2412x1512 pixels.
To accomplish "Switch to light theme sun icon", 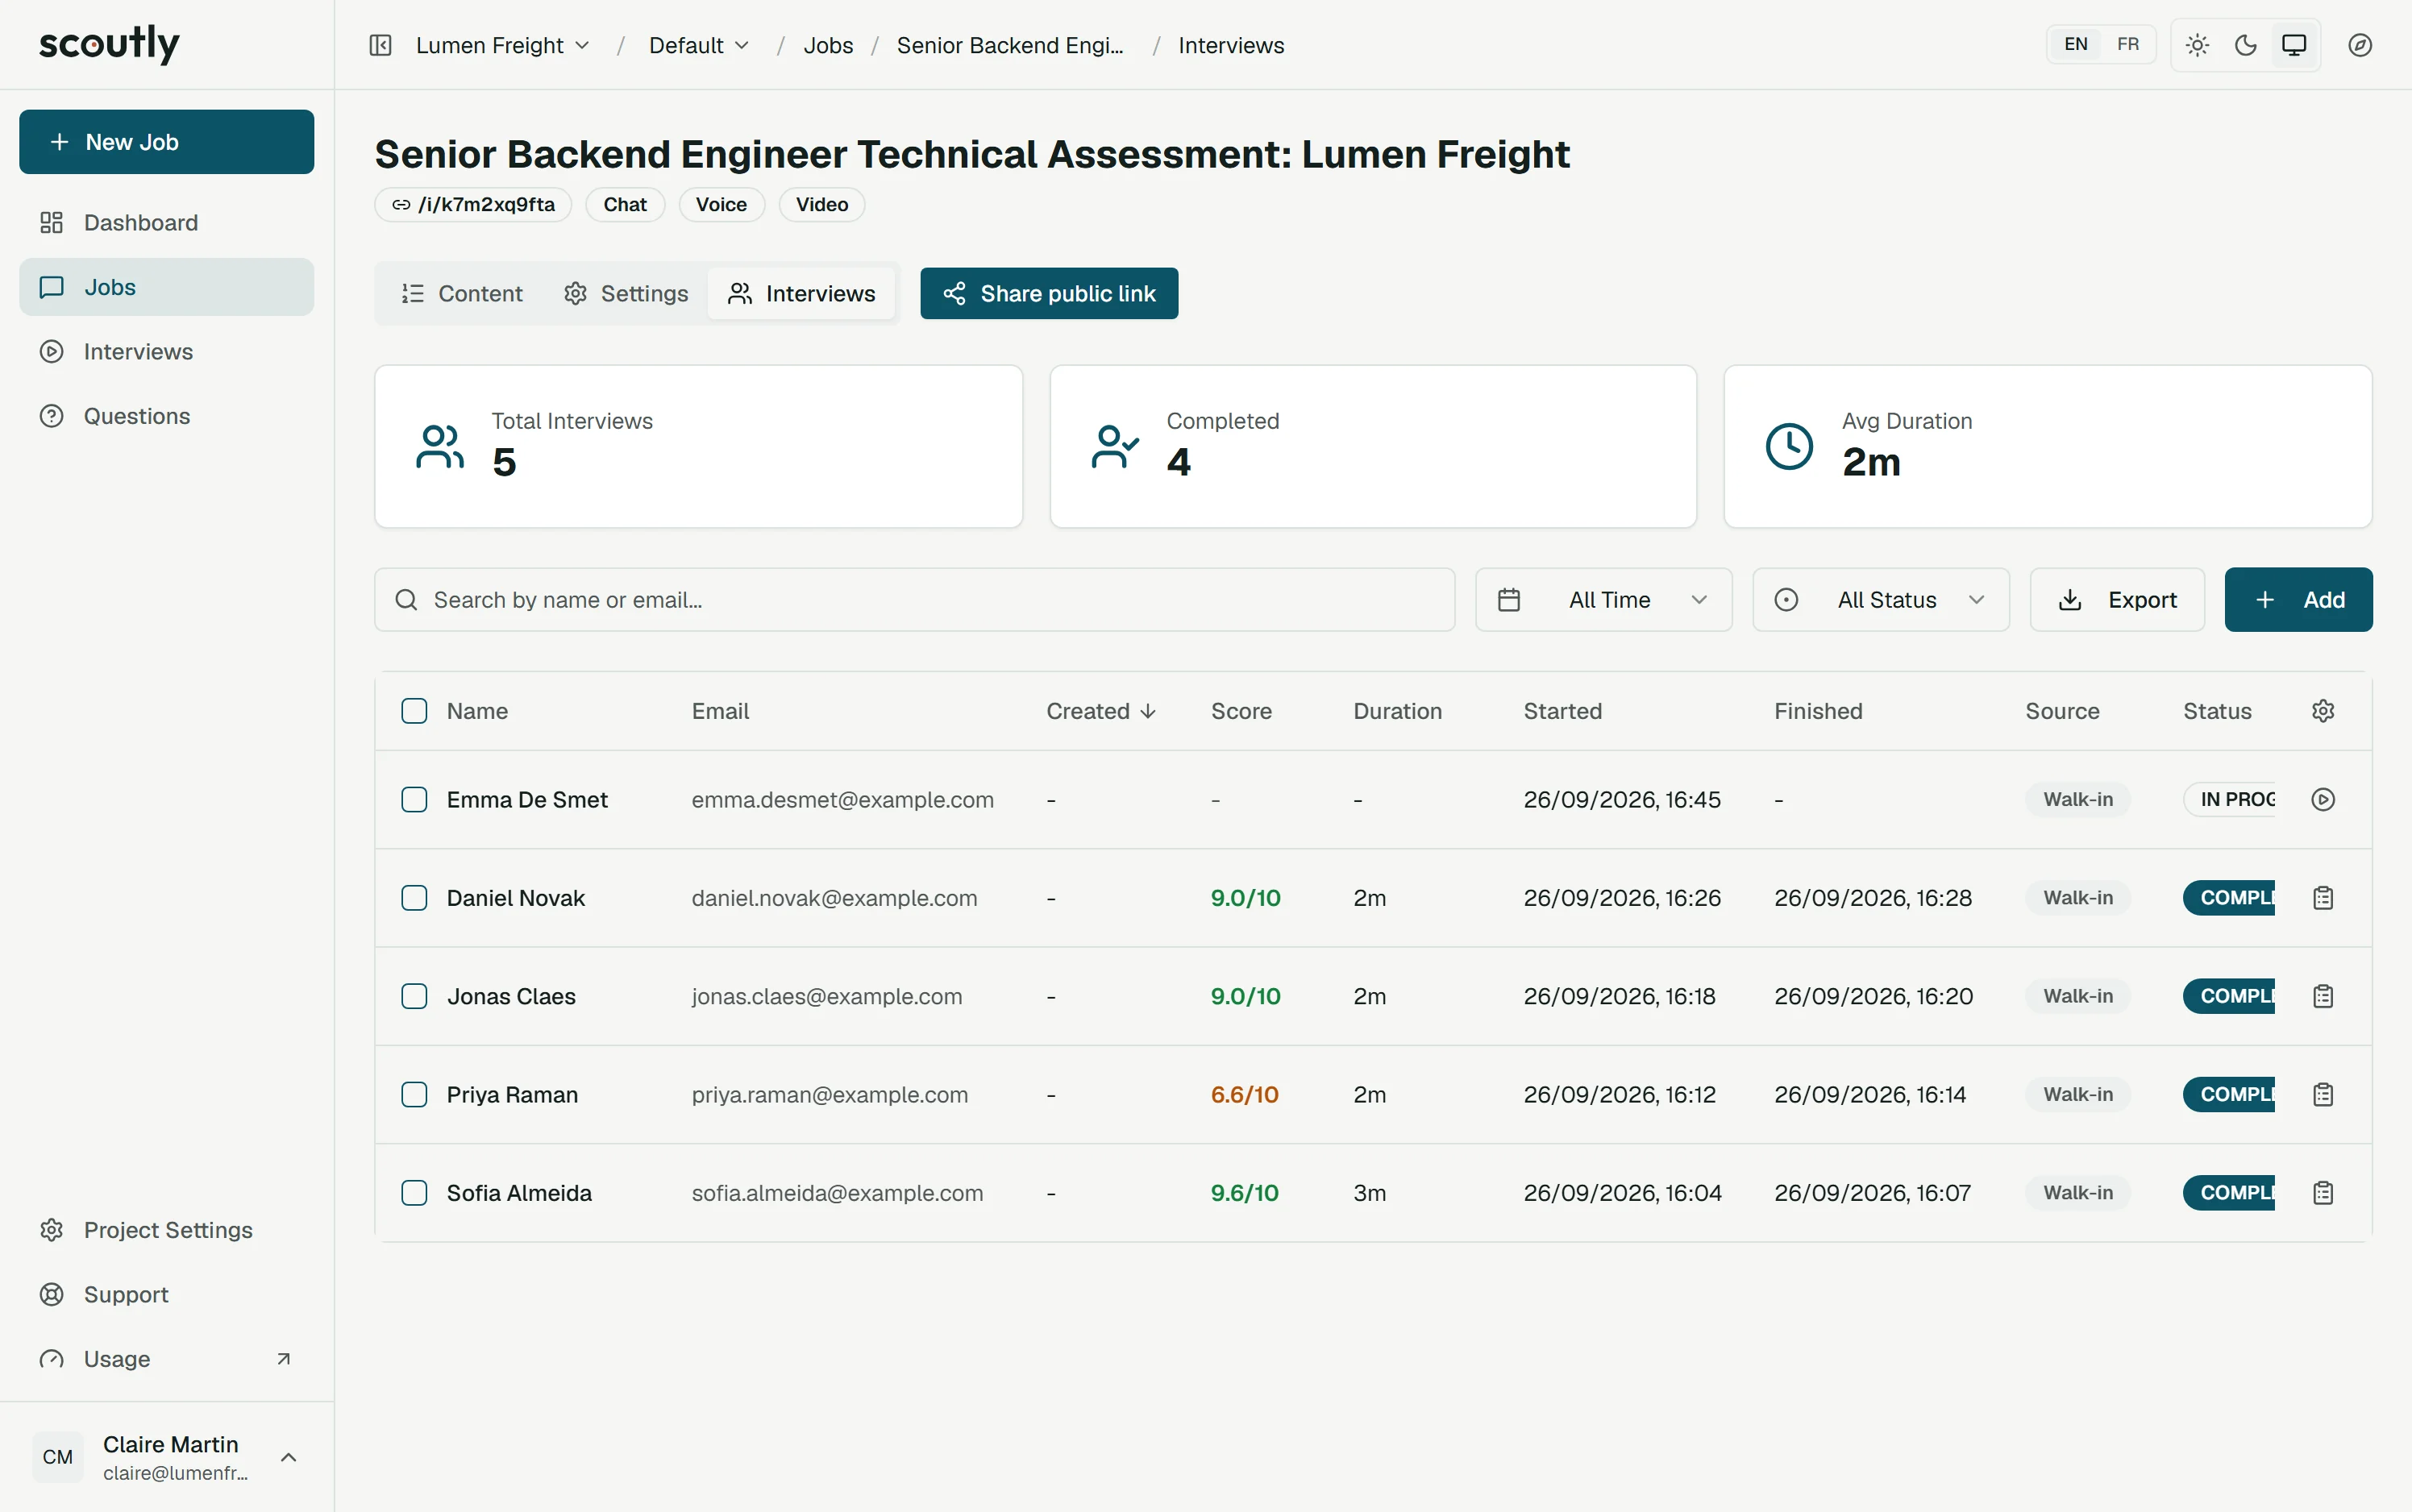I will 2197,45.
